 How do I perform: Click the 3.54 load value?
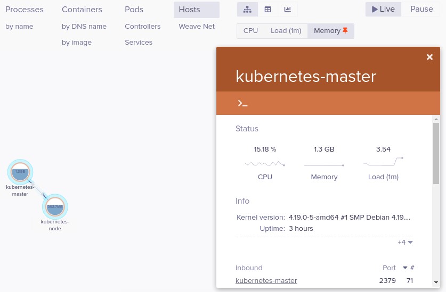[383, 149]
